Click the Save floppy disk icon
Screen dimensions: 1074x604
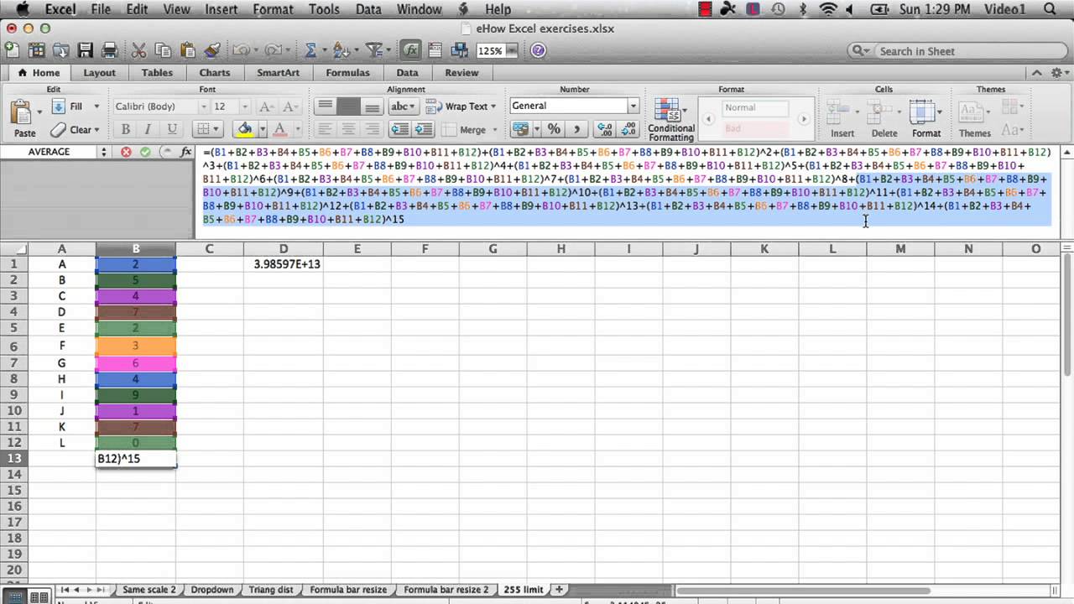tap(85, 50)
